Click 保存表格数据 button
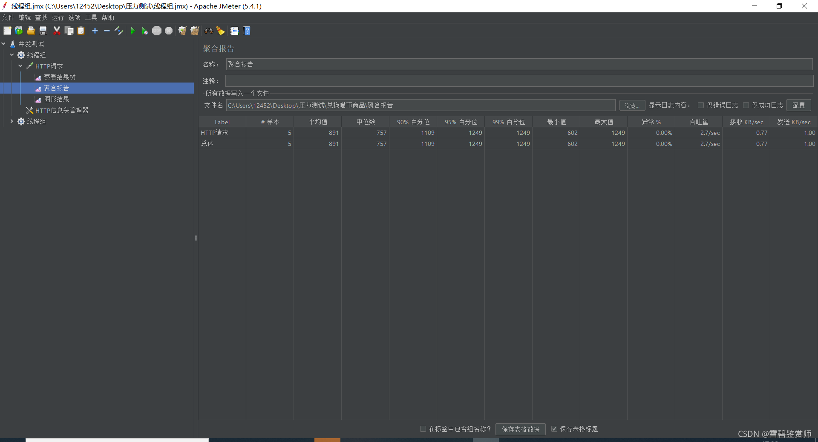 (520, 429)
